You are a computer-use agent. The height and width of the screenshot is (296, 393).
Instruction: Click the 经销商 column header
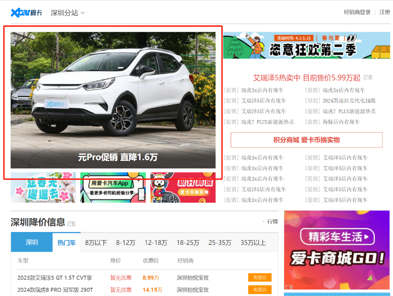185,261
